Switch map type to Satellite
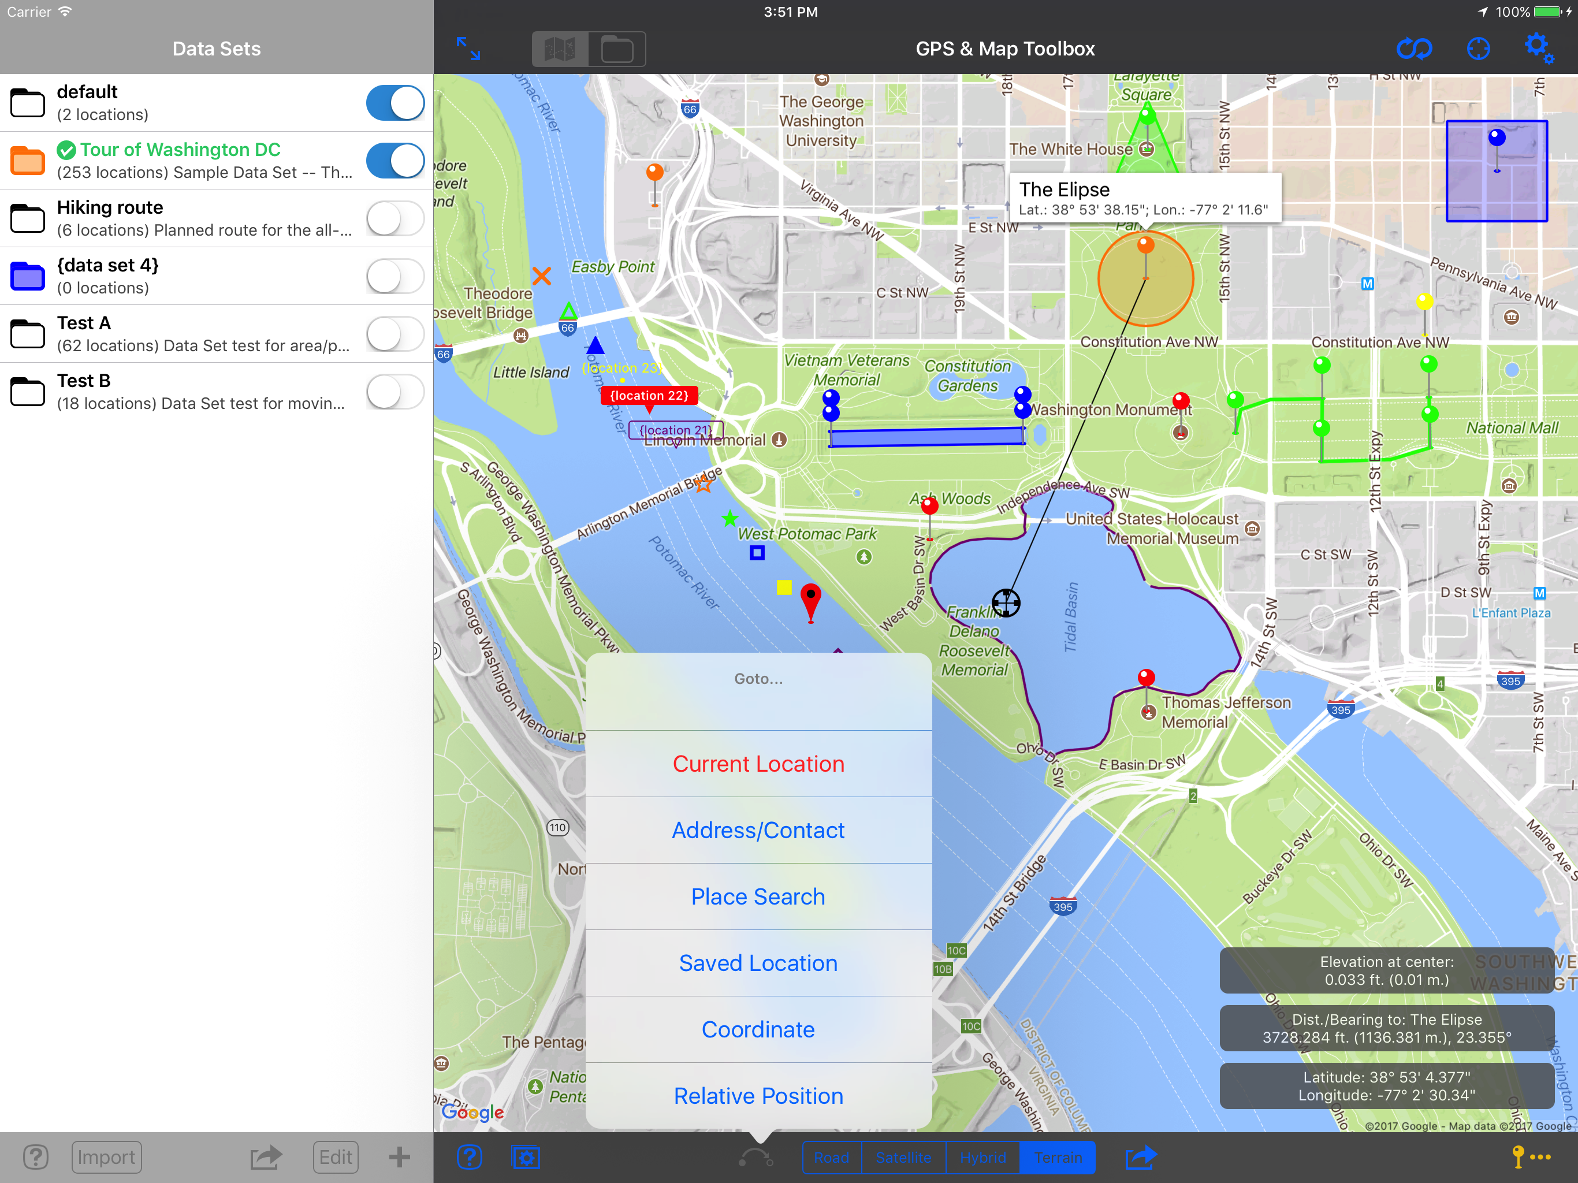 coord(903,1156)
